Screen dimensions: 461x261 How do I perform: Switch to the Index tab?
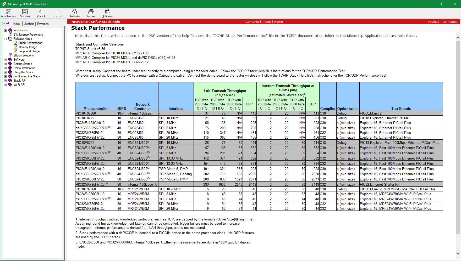(17, 24)
